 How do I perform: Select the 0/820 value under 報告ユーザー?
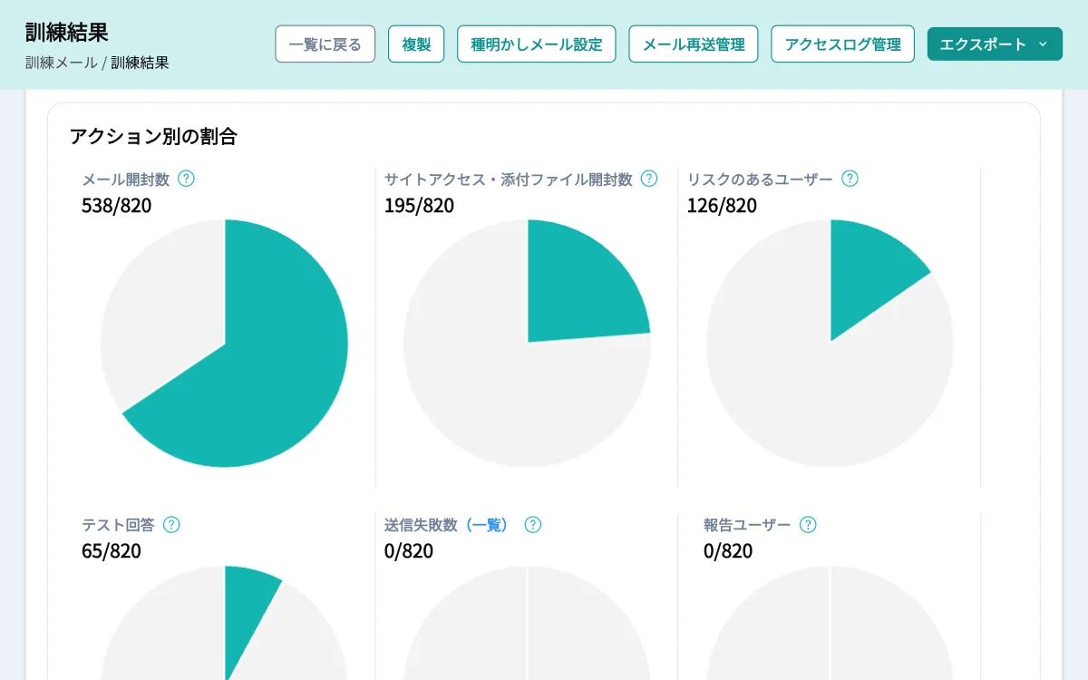728,551
